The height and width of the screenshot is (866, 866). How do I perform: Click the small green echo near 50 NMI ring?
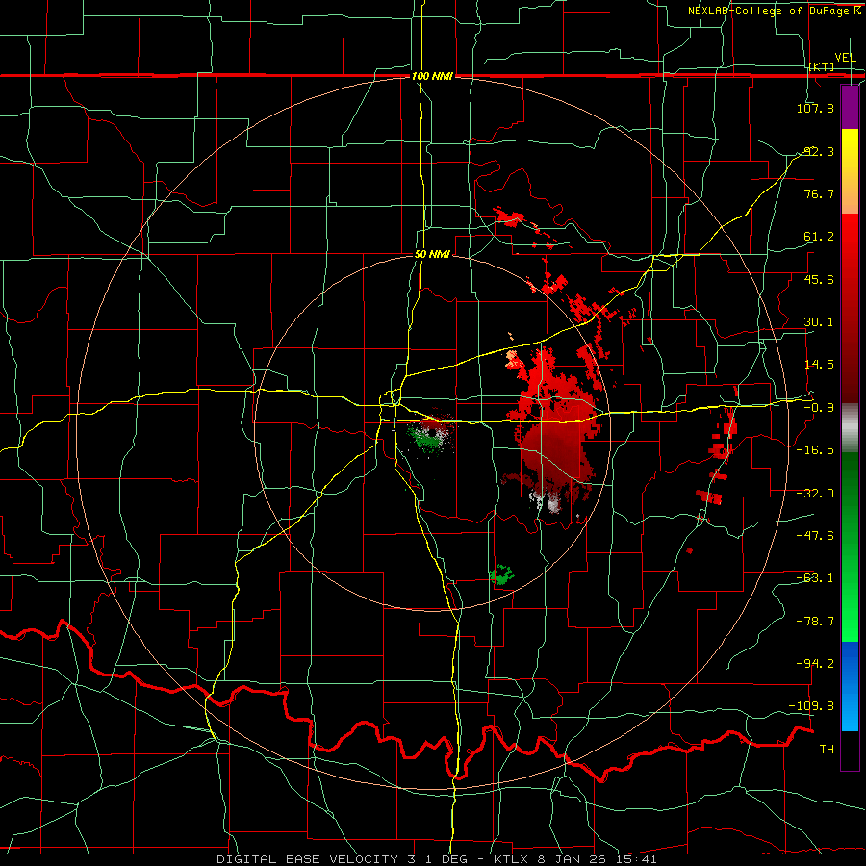coord(502,575)
